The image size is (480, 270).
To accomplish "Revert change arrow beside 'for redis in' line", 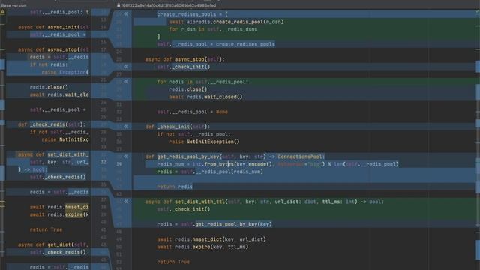I will 126,82.
